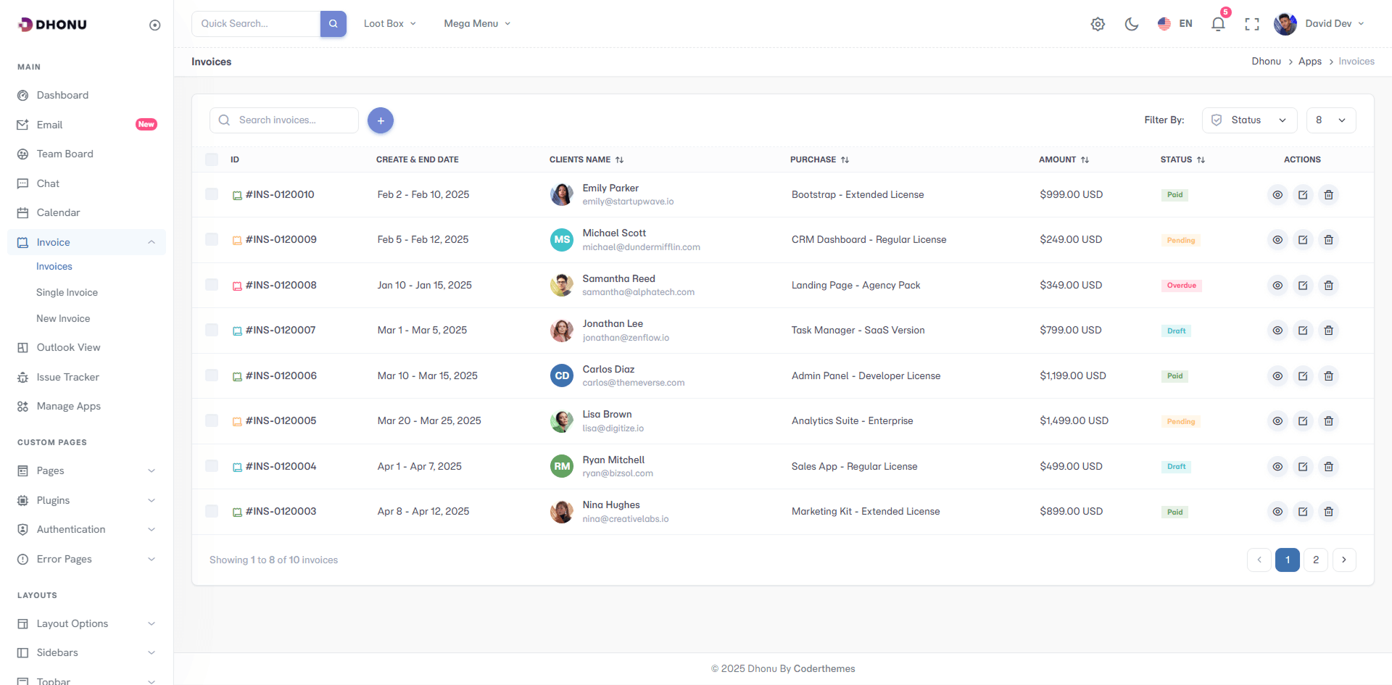Image resolution: width=1392 pixels, height=685 pixels.
Task: Go to Single Invoice in sidebar
Action: pos(67,293)
